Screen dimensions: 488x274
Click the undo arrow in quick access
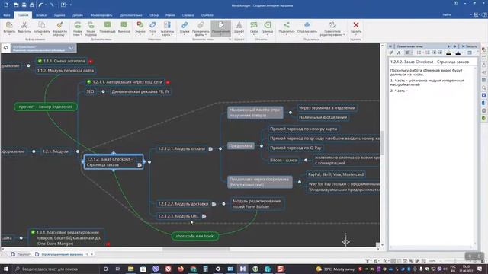point(40,5)
